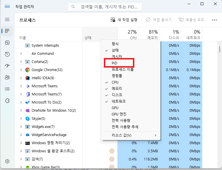222x170 pixels.
Task: Click suspended icon for Windows 셸 환경 호스트 row
Action: pos(112,151)
